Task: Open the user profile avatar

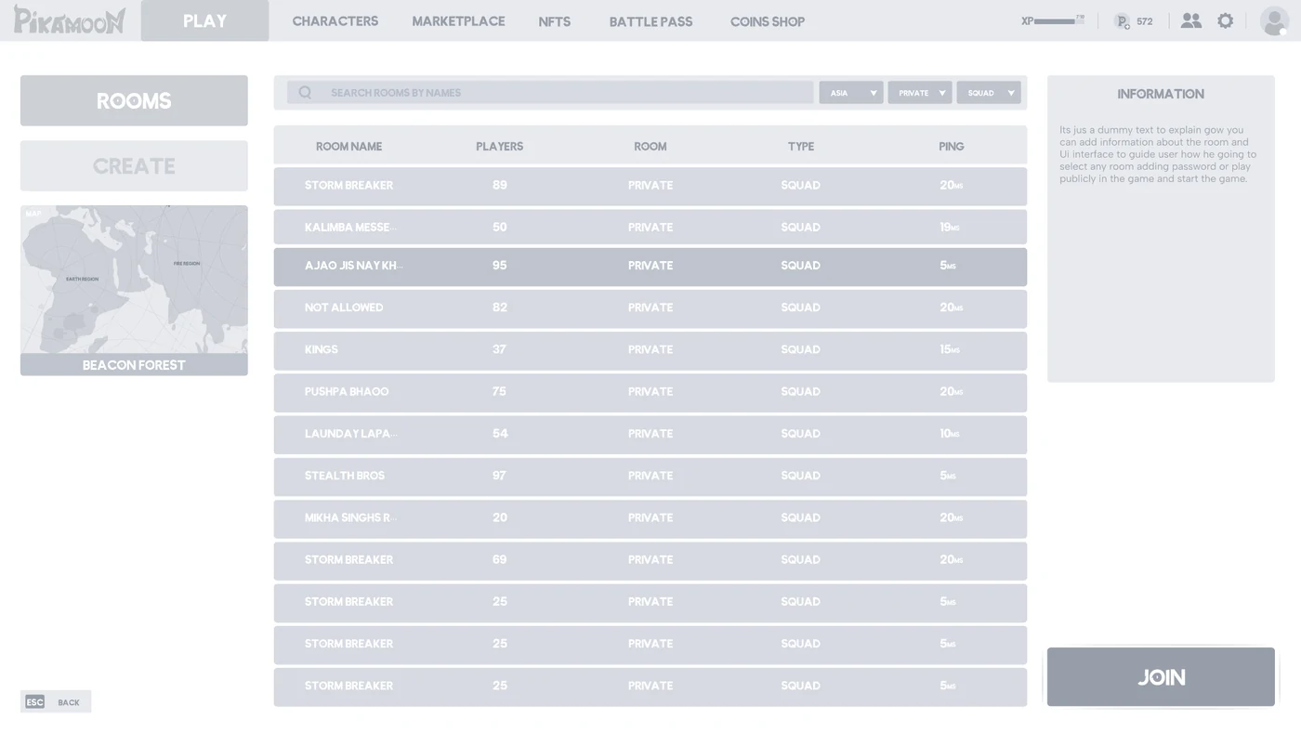Action: pyautogui.click(x=1273, y=20)
